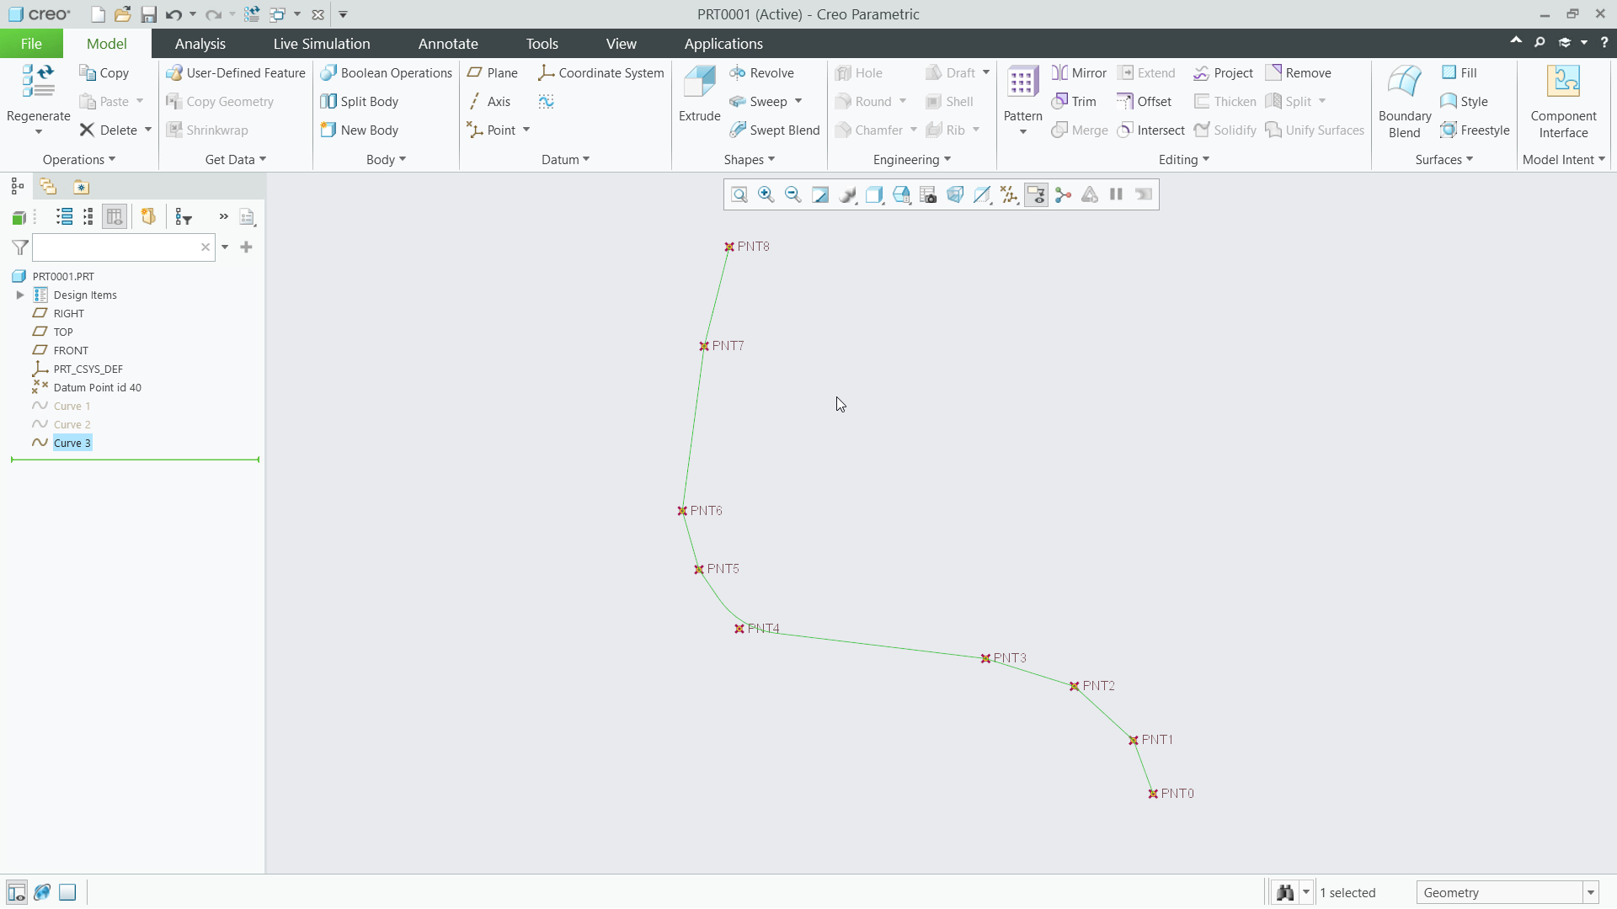Click the Trim tool
This screenshot has height=909, width=1617.
point(1074,102)
